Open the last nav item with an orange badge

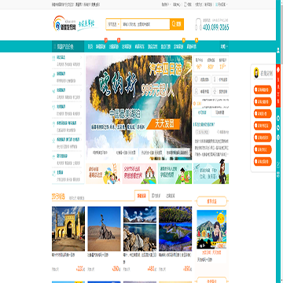coord(191,47)
